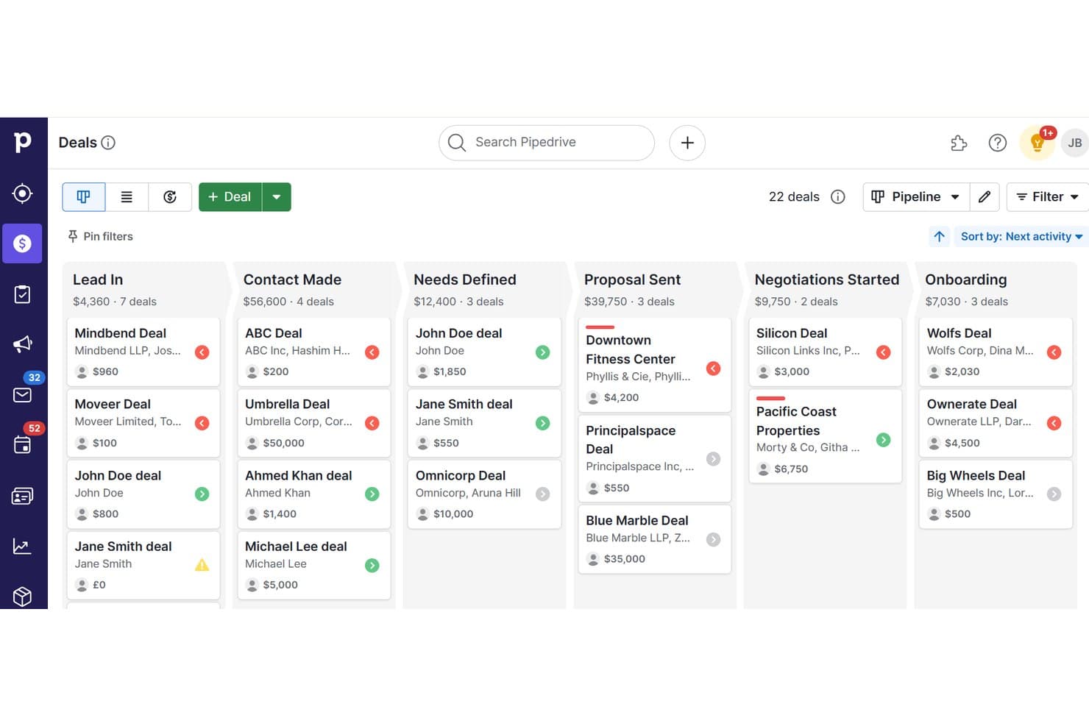This screenshot has width=1089, height=726.
Task: Switch to list view
Action: tap(127, 196)
